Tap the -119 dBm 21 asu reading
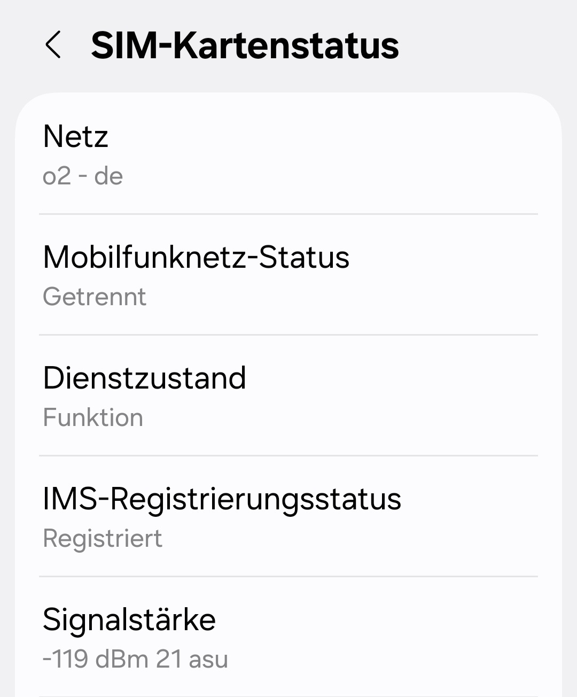 (135, 659)
